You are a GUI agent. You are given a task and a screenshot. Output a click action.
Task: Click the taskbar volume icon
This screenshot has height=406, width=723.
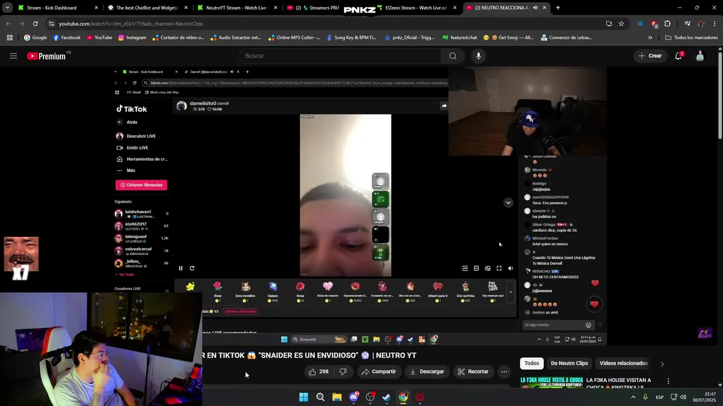[x=683, y=398]
